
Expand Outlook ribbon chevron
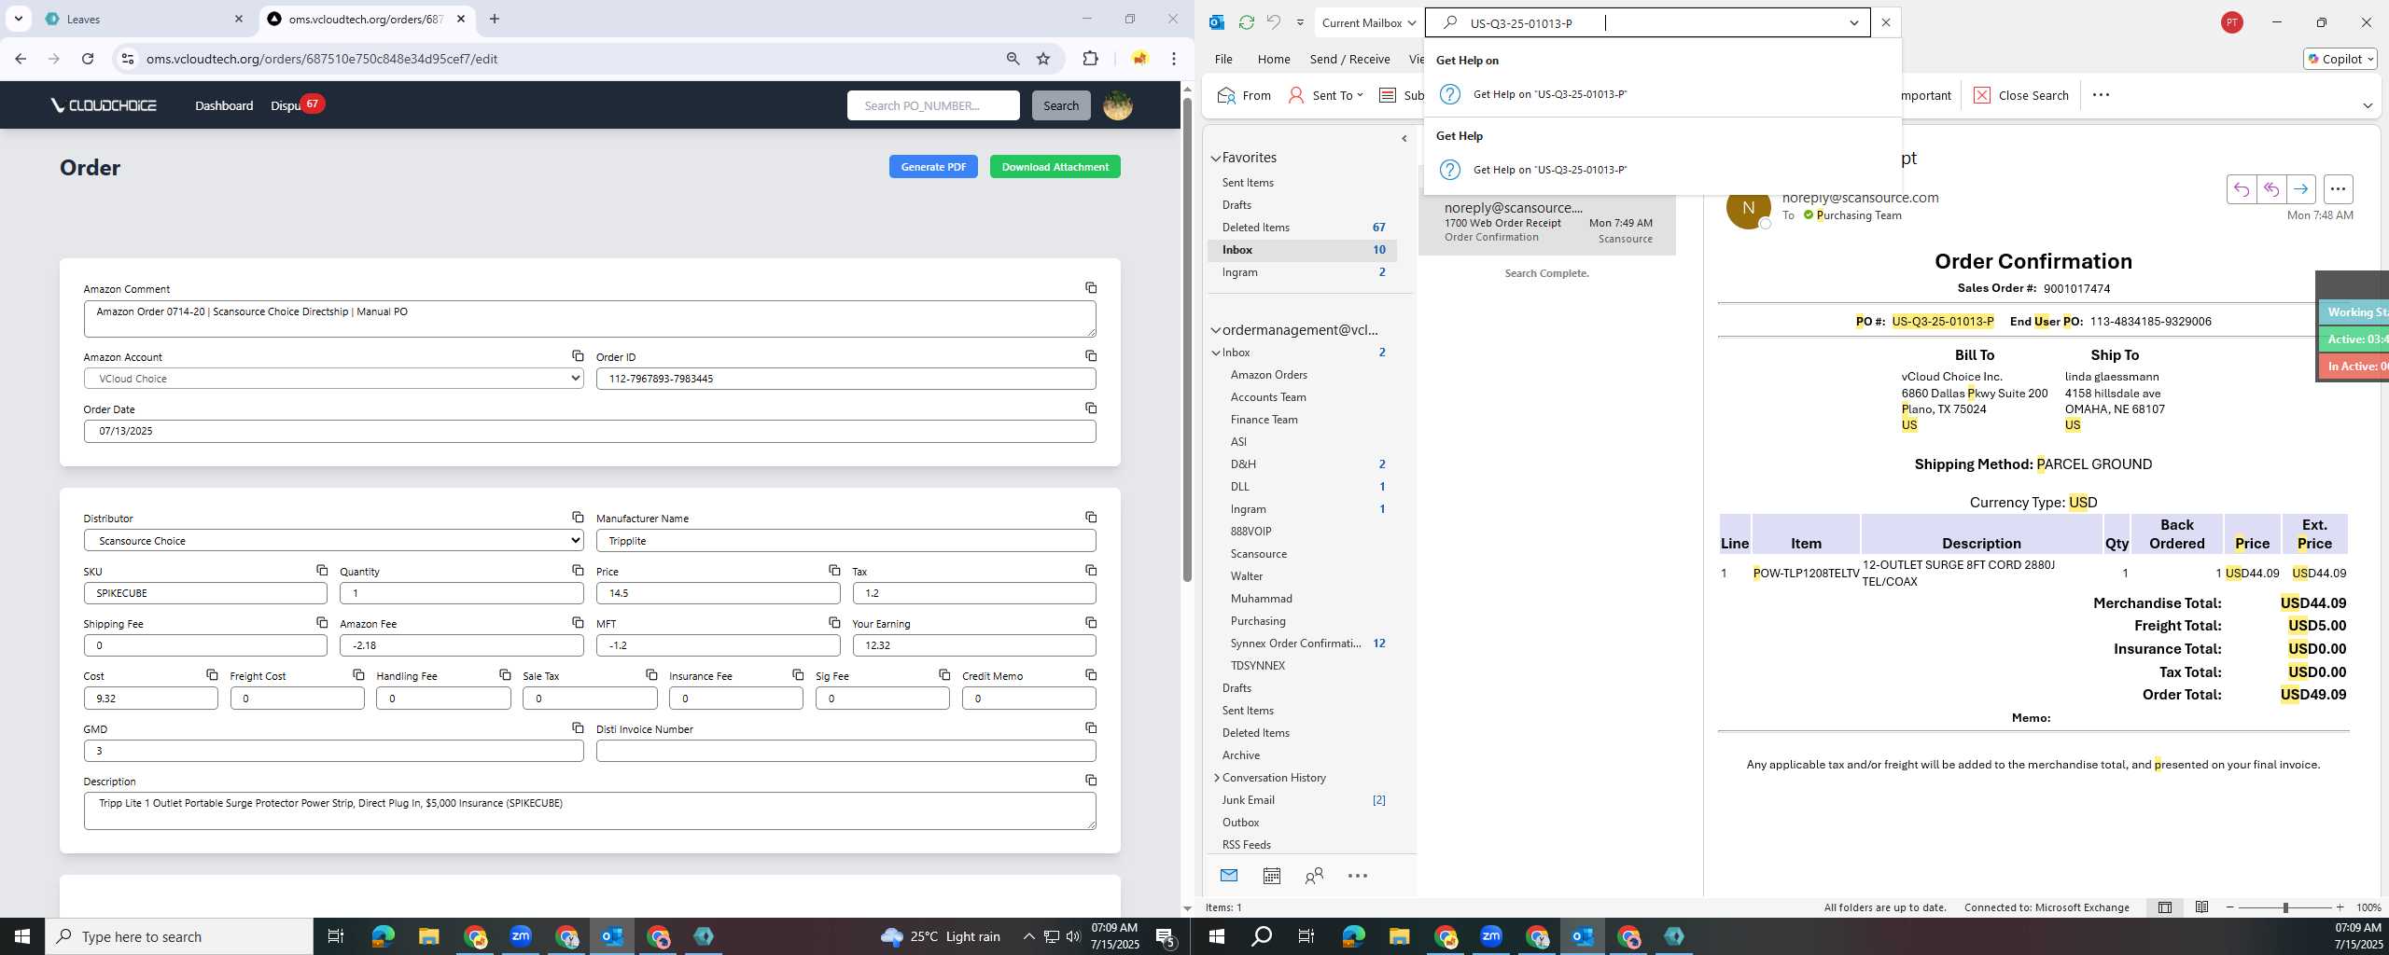pyautogui.click(x=2368, y=105)
